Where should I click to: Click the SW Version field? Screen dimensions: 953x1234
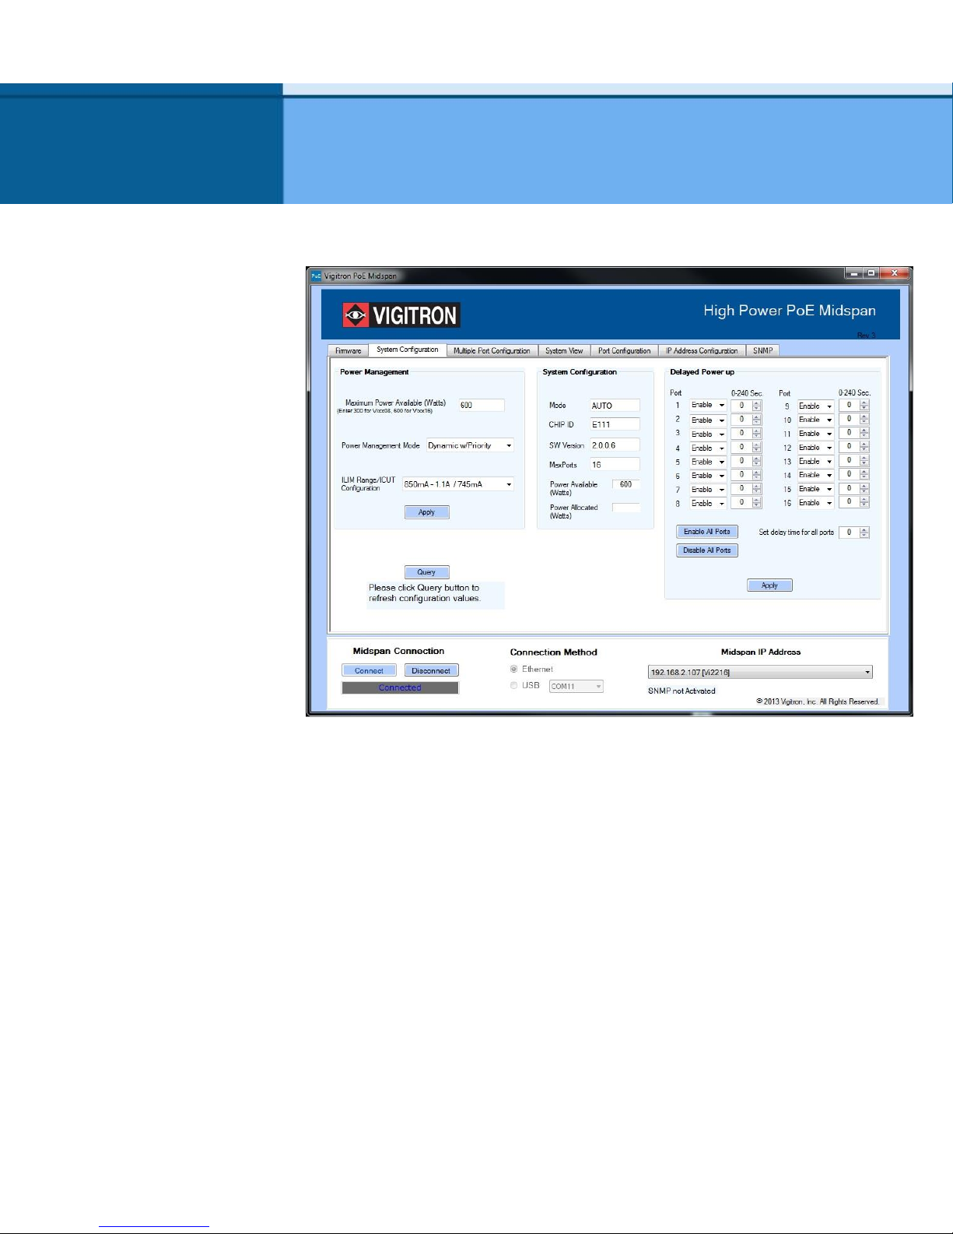[x=615, y=445]
